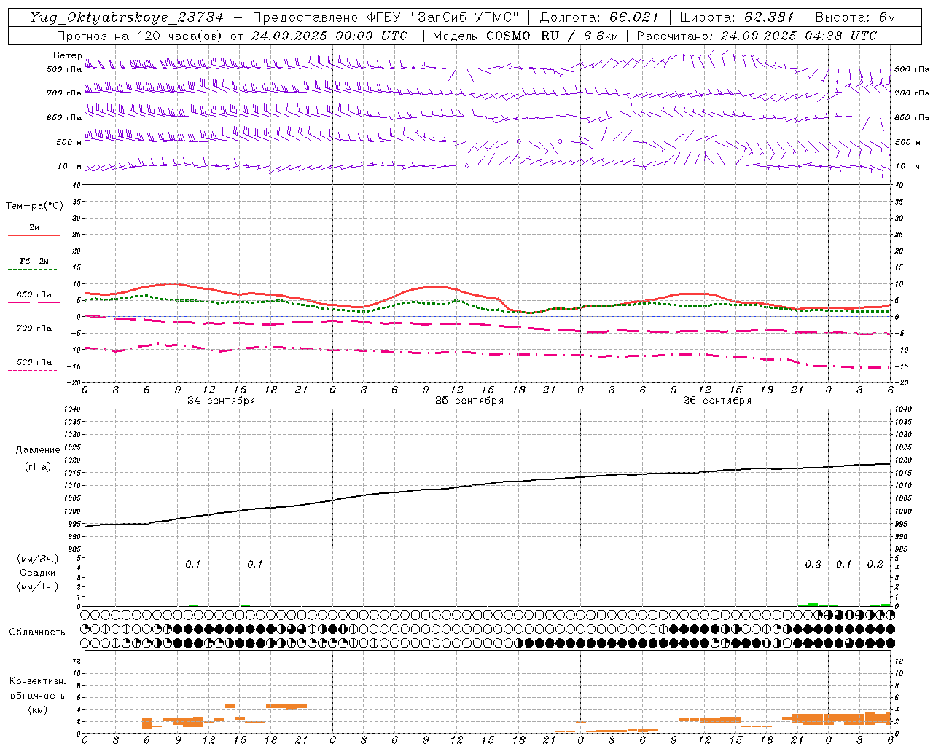Select the date label 24 сентября
Viewport: 933px width, 746px height.
click(222, 401)
